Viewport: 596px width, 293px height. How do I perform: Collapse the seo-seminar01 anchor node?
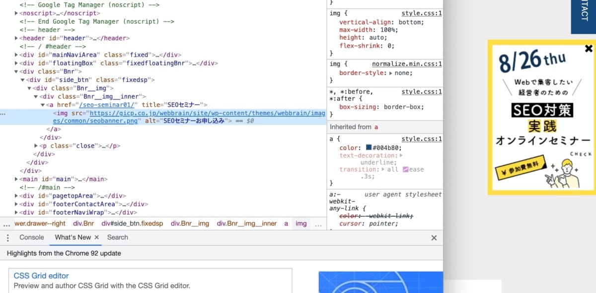[42, 105]
